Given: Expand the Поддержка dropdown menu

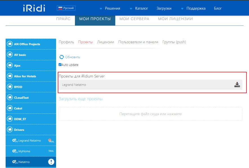Looking at the screenshot, I should [x=193, y=8].
